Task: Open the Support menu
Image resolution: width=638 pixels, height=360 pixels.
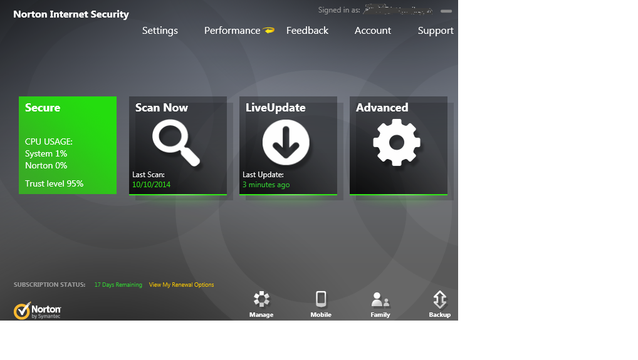Action: tap(436, 31)
